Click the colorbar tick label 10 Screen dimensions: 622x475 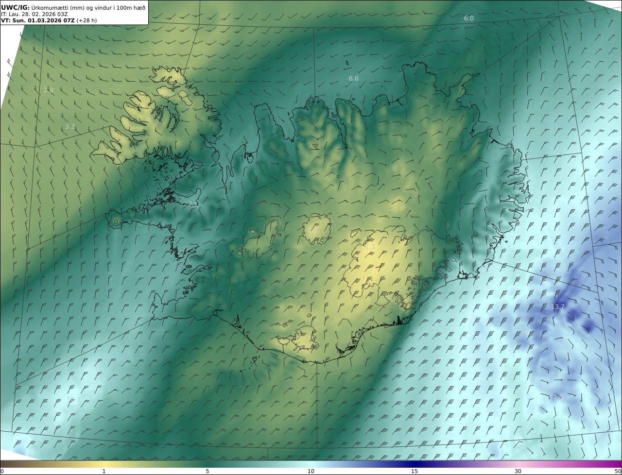click(311, 471)
